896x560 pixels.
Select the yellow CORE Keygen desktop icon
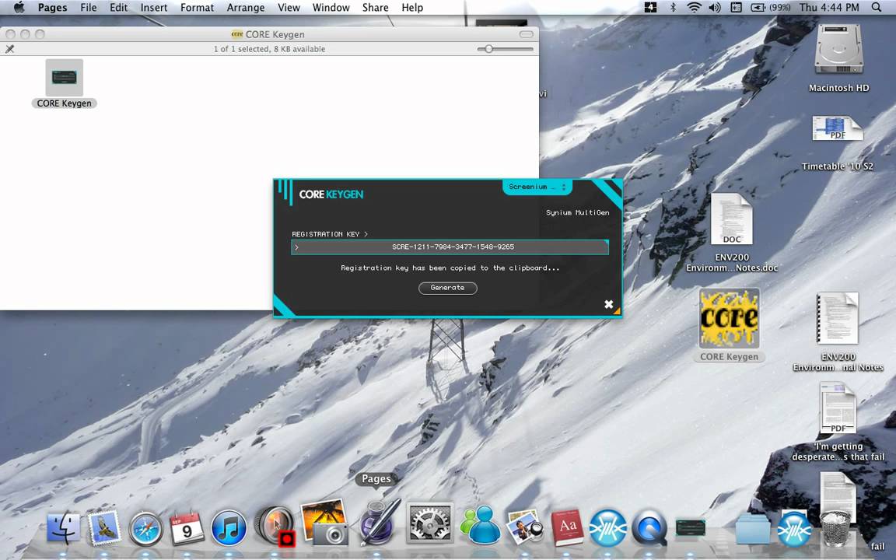(729, 325)
